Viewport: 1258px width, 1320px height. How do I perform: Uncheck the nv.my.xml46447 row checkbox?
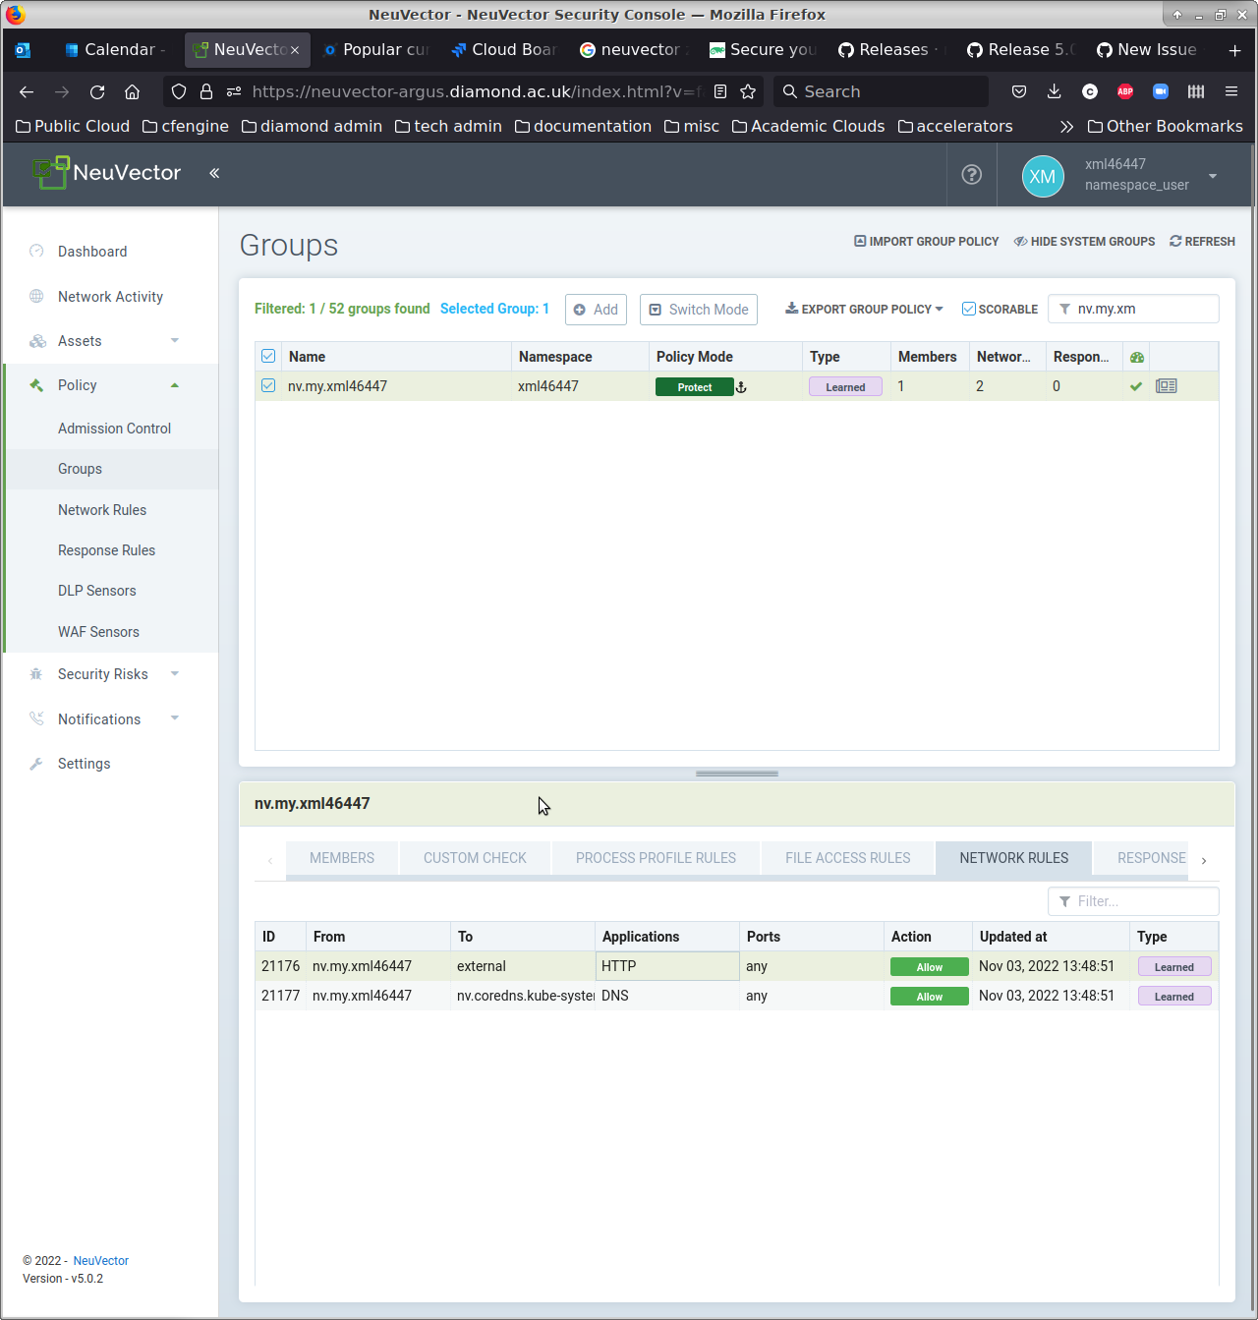tap(268, 386)
